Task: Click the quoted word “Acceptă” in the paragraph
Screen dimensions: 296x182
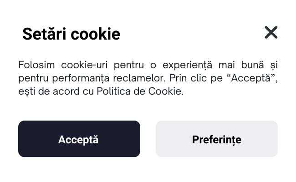Action: click(x=251, y=78)
